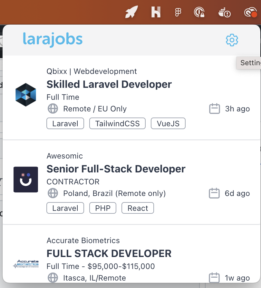Viewport: 261px width, 288px height.
Task: Click the globe icon beside Poland, Brazil
Action: 53,193
